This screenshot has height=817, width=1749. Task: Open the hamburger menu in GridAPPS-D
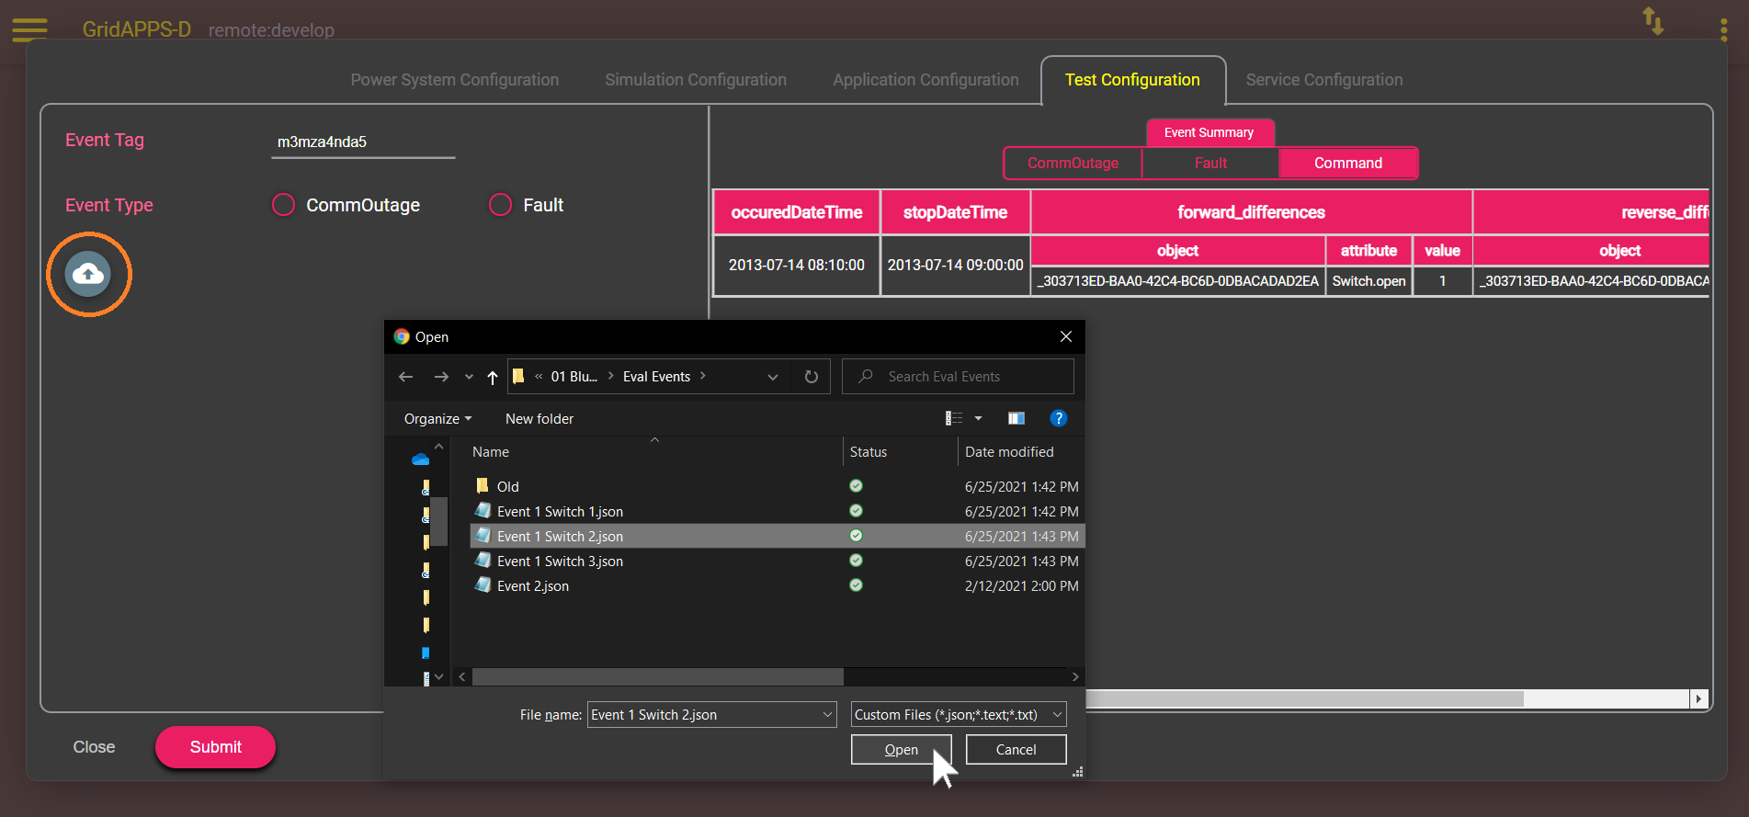pyautogui.click(x=29, y=29)
